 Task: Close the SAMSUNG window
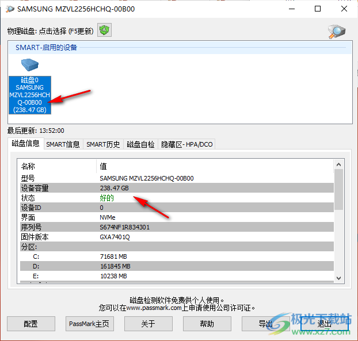344,9
